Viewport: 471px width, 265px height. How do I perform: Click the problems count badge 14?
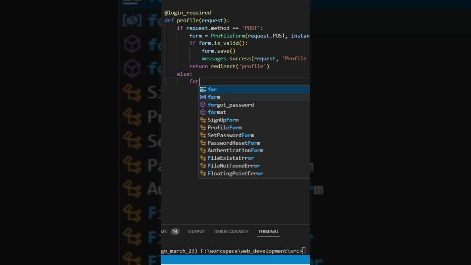[x=175, y=232]
